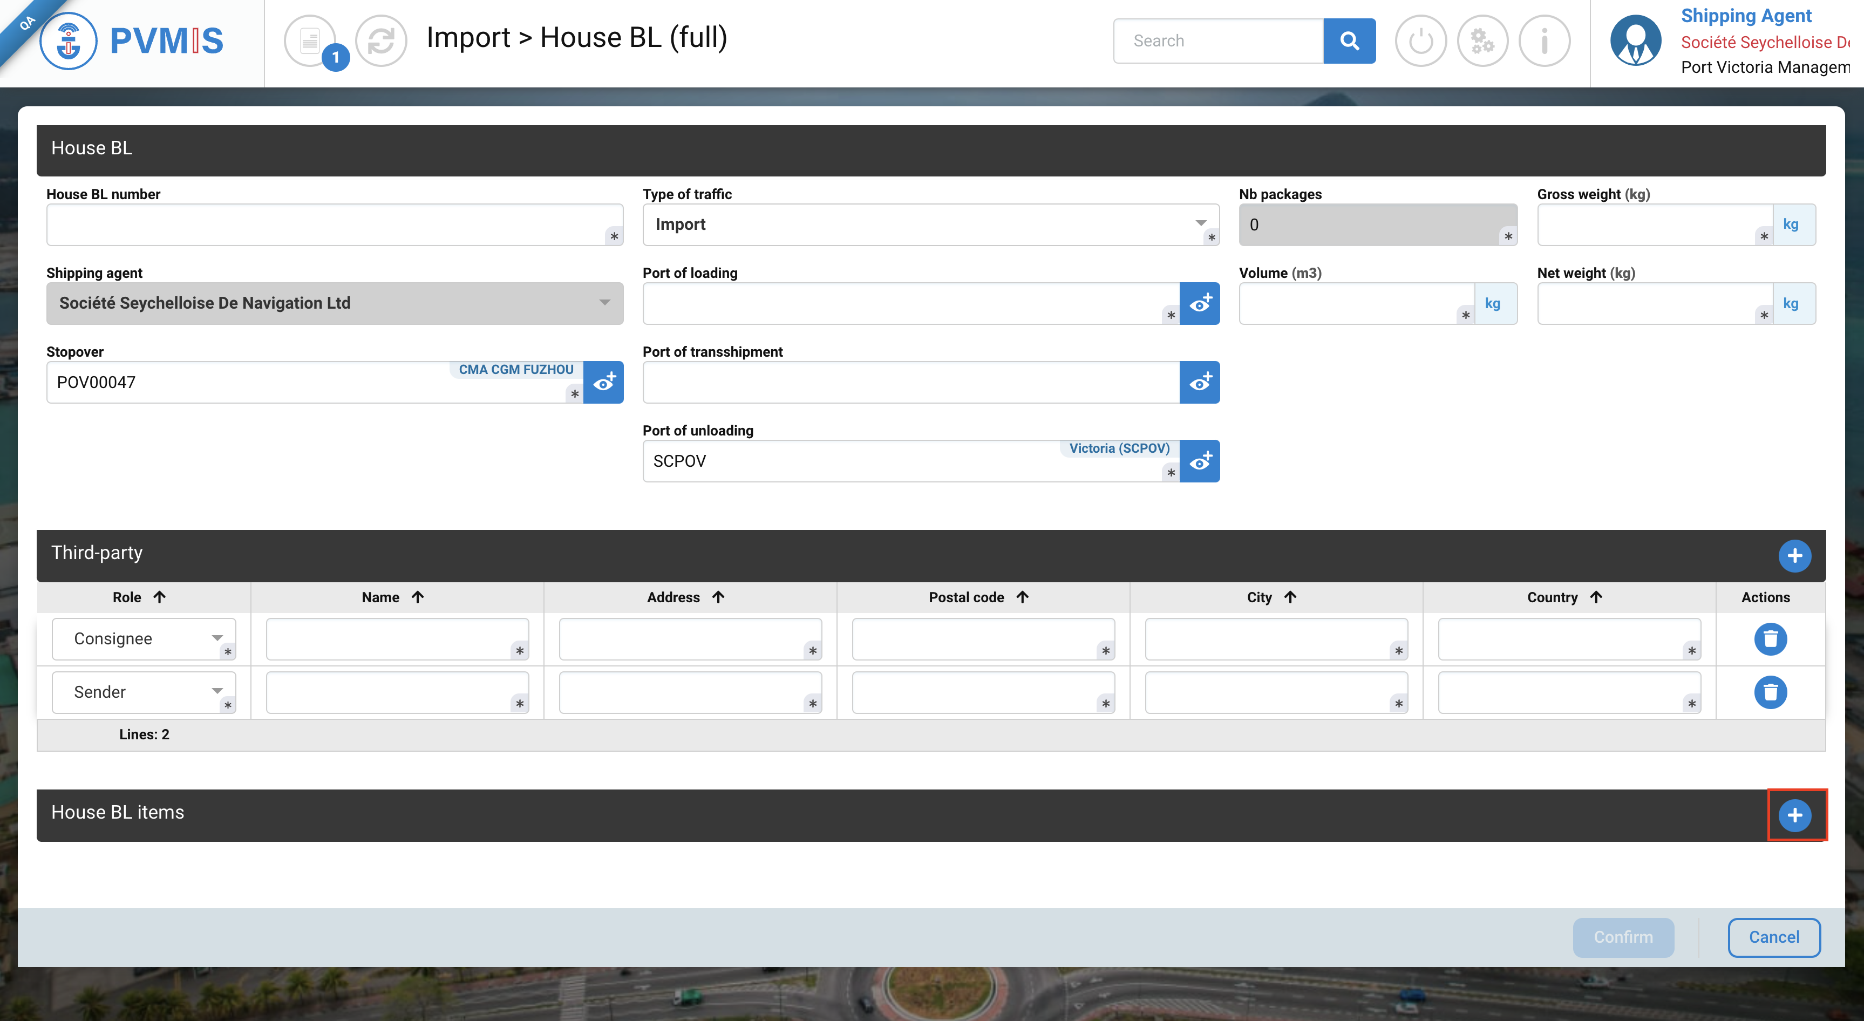Click the info icon in header

click(x=1544, y=40)
